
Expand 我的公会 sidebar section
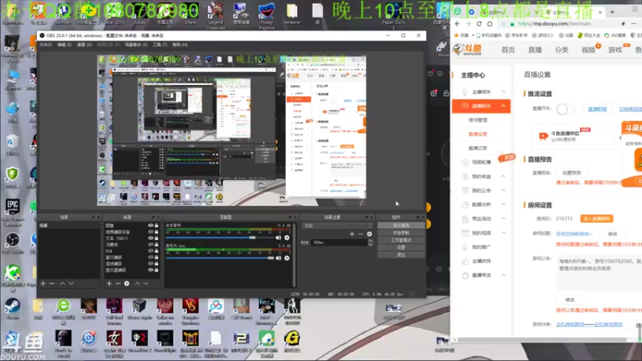504,190
